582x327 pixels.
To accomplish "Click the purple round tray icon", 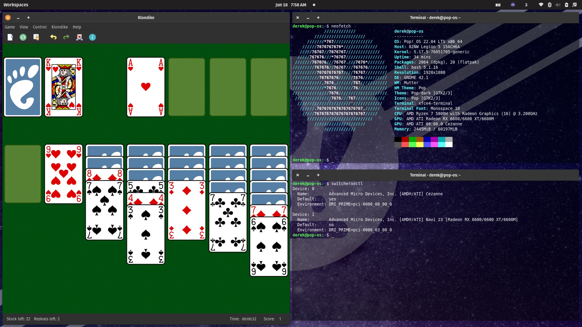I will (x=513, y=5).
